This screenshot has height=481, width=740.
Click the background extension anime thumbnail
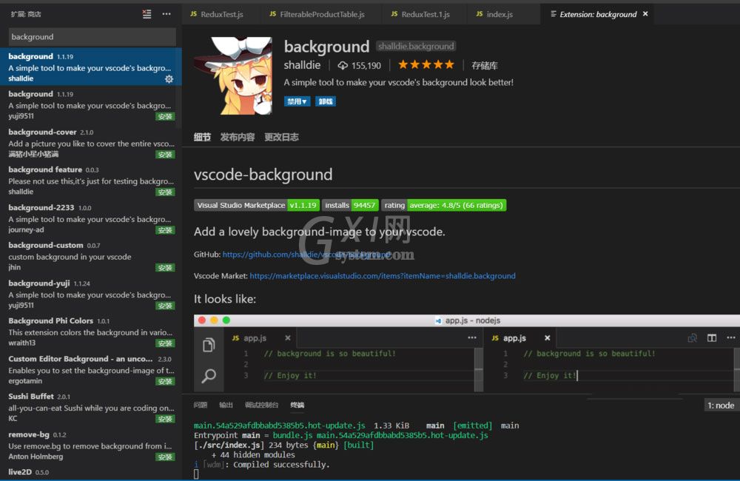232,75
